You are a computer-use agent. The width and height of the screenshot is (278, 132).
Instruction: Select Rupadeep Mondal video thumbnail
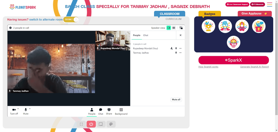(113, 41)
